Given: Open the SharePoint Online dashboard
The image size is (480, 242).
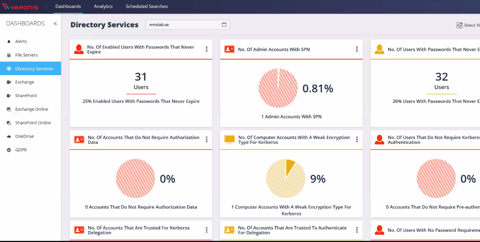Looking at the screenshot, I should pos(30,123).
